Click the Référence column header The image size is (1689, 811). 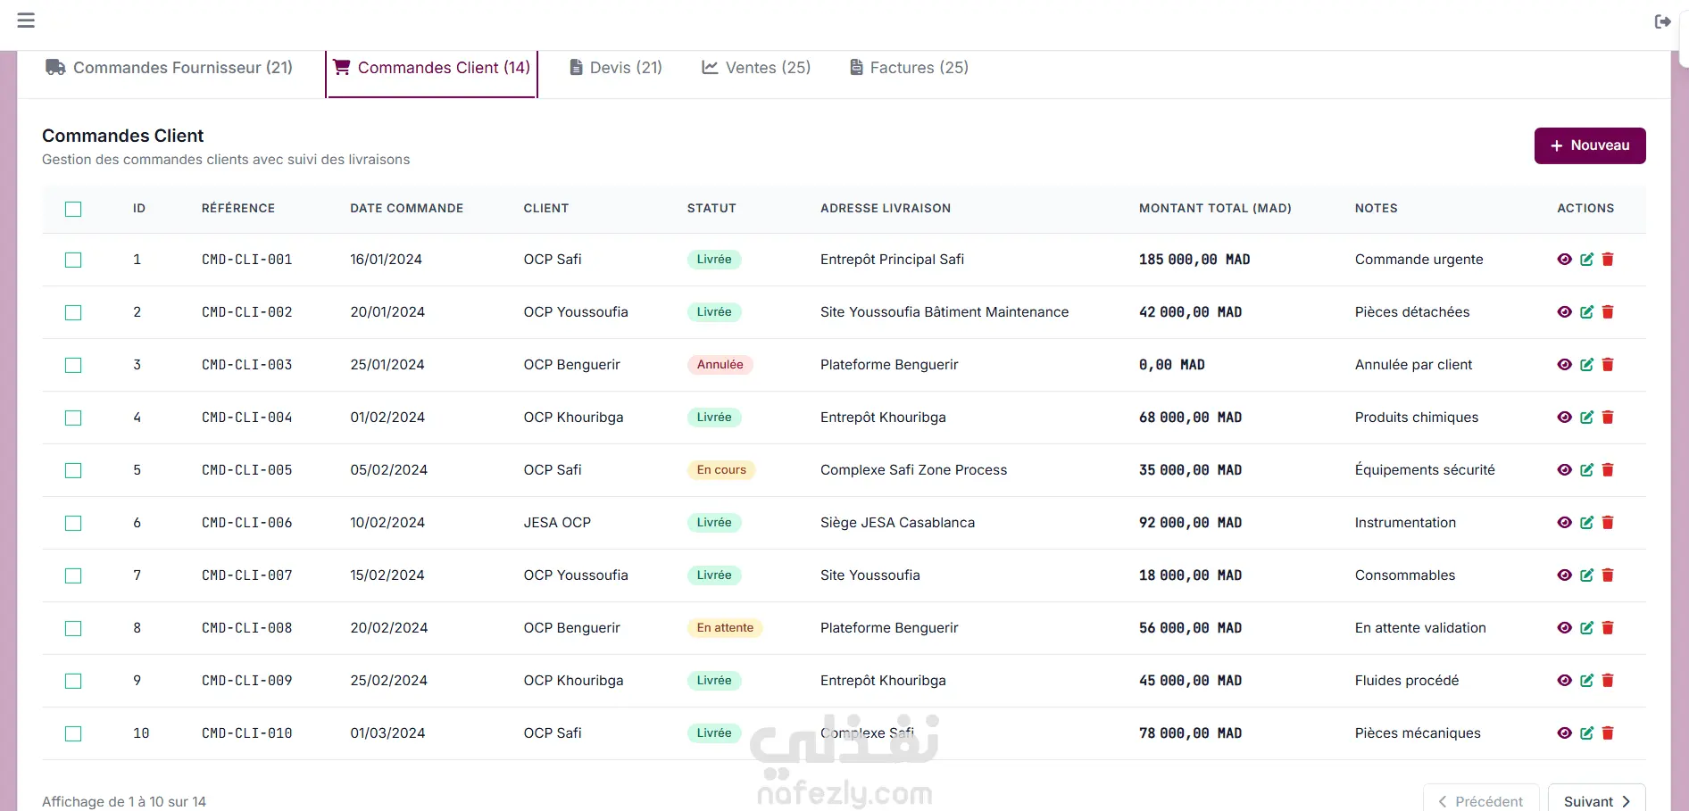[238, 209]
